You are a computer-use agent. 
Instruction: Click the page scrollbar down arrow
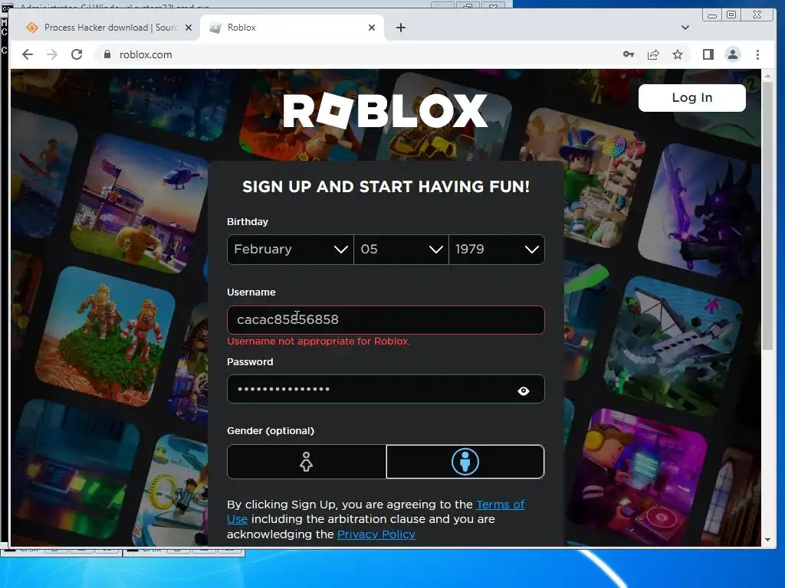(767, 540)
